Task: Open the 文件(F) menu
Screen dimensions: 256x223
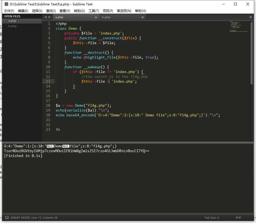Action: pos(9,11)
